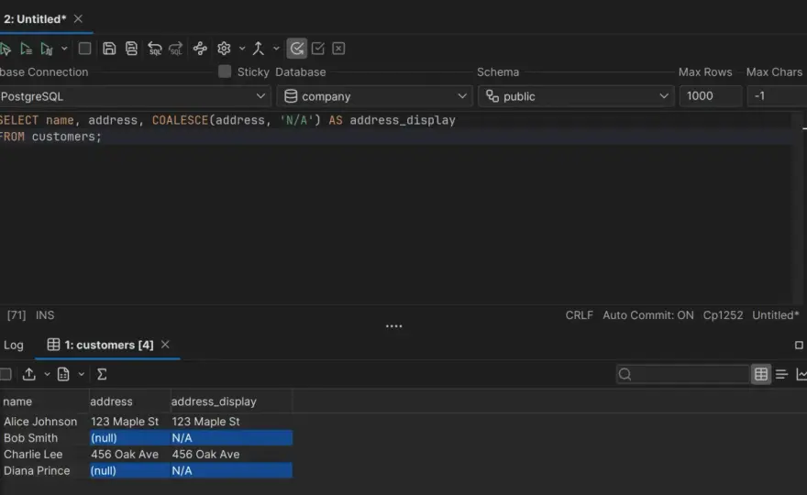This screenshot has height=495, width=807.
Task: Maximize the result panel square icon
Action: coord(799,346)
